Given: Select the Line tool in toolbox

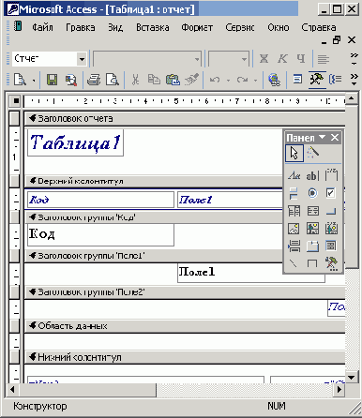Looking at the screenshot, I should 294,263.
